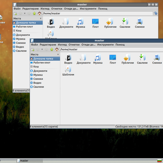Click home button in front window toolbar
Viewport: 163px width, 163px height.
tap(57, 49)
